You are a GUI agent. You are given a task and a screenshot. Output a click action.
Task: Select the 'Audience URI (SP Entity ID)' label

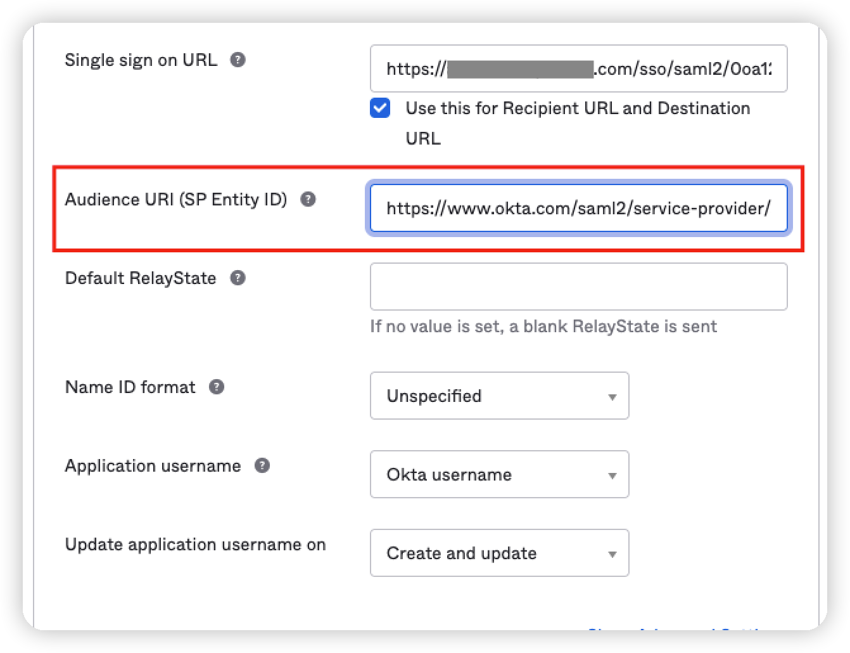176,200
